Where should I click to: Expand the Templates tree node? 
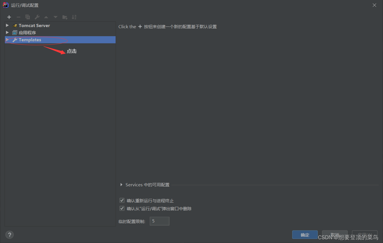(x=7, y=40)
